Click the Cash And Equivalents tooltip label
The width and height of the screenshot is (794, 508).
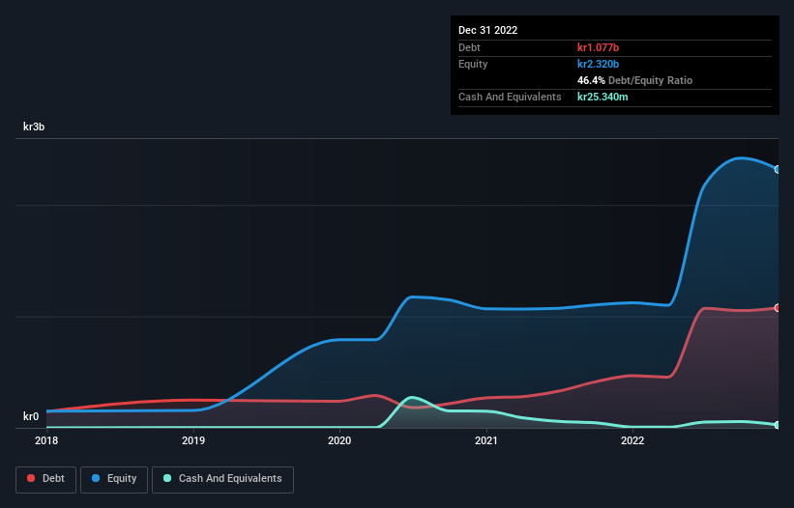coord(510,97)
